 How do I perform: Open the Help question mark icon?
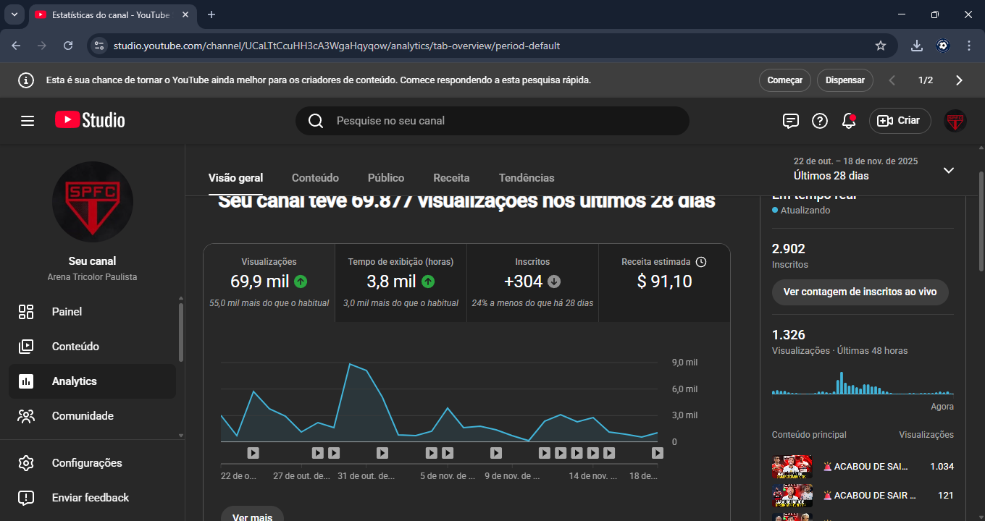pyautogui.click(x=819, y=121)
